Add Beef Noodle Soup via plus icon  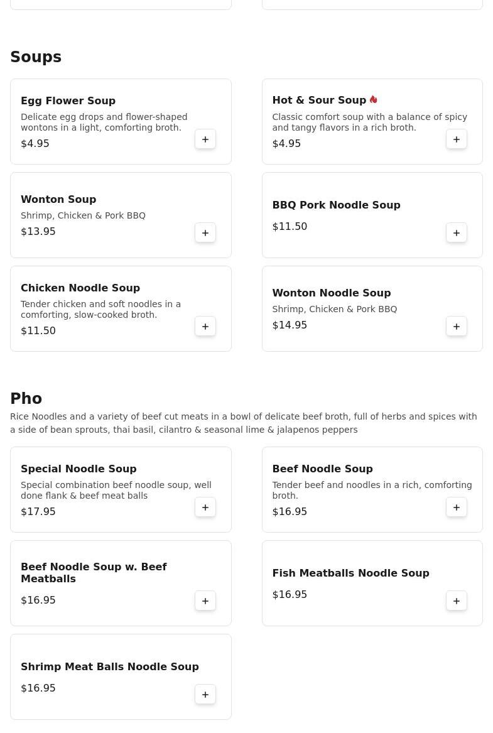click(x=457, y=508)
